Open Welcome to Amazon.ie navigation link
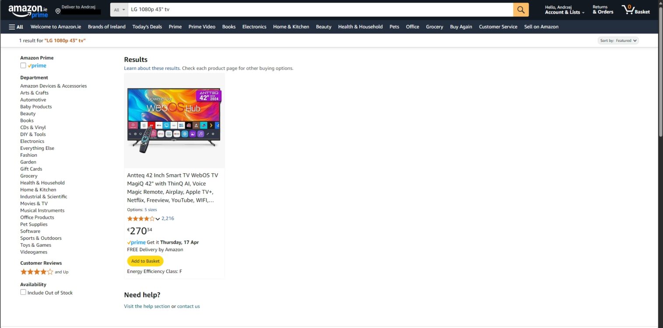 (56, 27)
